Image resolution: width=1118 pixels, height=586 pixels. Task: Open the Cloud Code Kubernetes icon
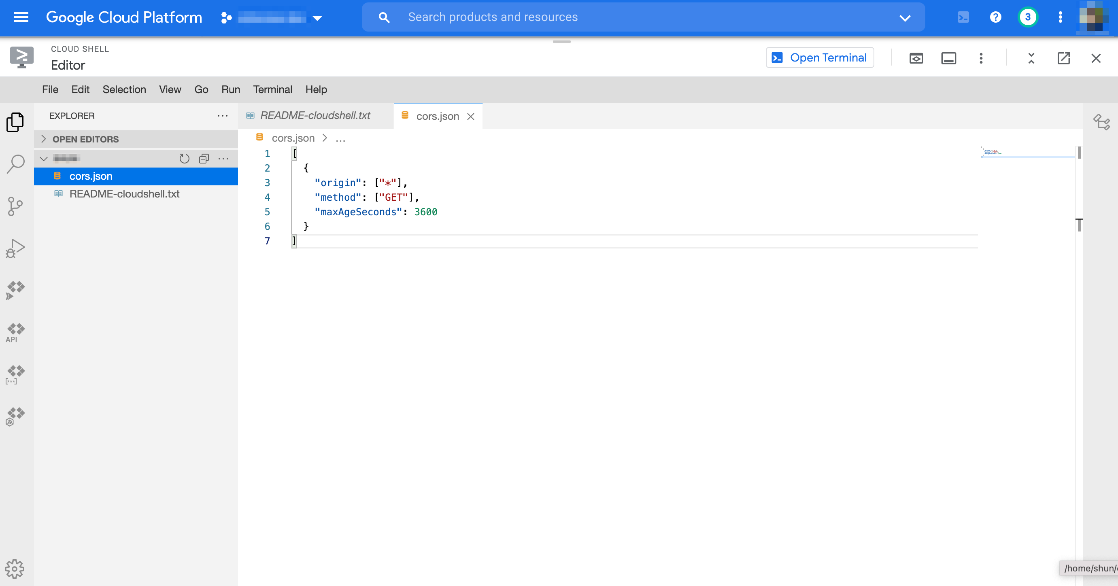coord(15,416)
